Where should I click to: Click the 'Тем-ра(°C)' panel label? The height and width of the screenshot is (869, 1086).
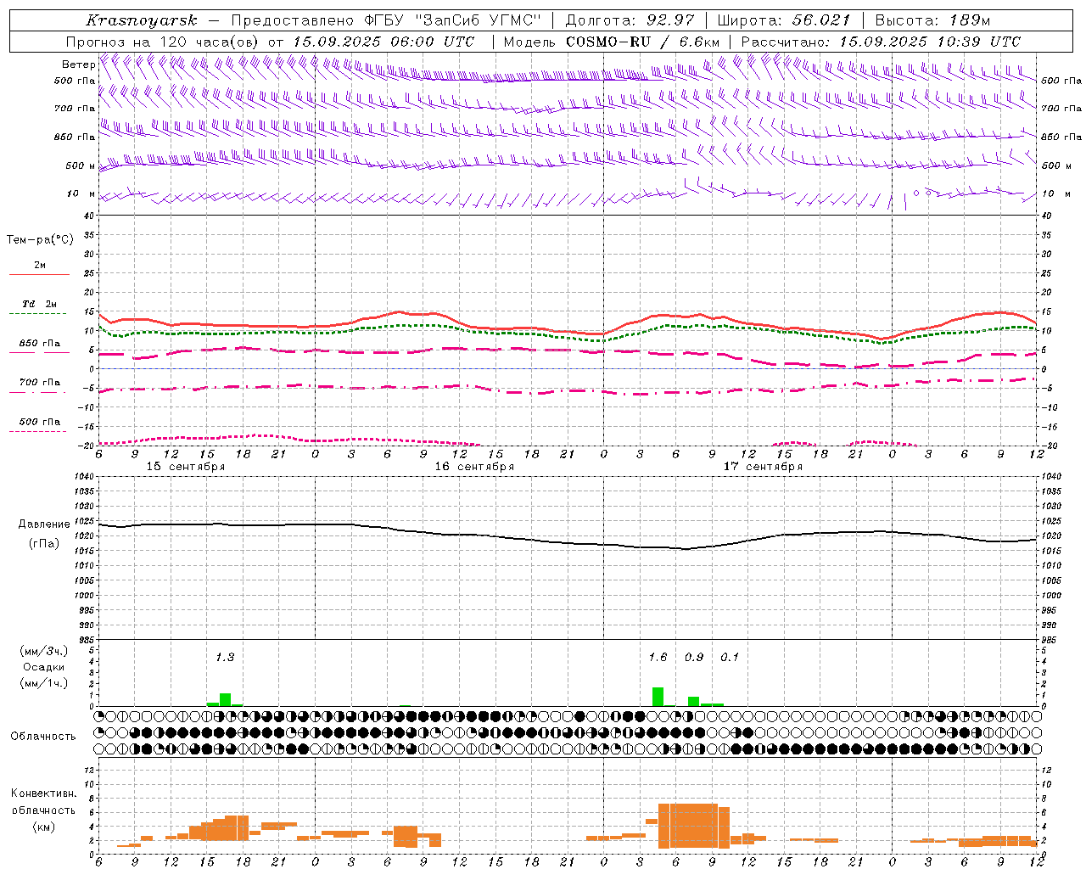[40, 240]
